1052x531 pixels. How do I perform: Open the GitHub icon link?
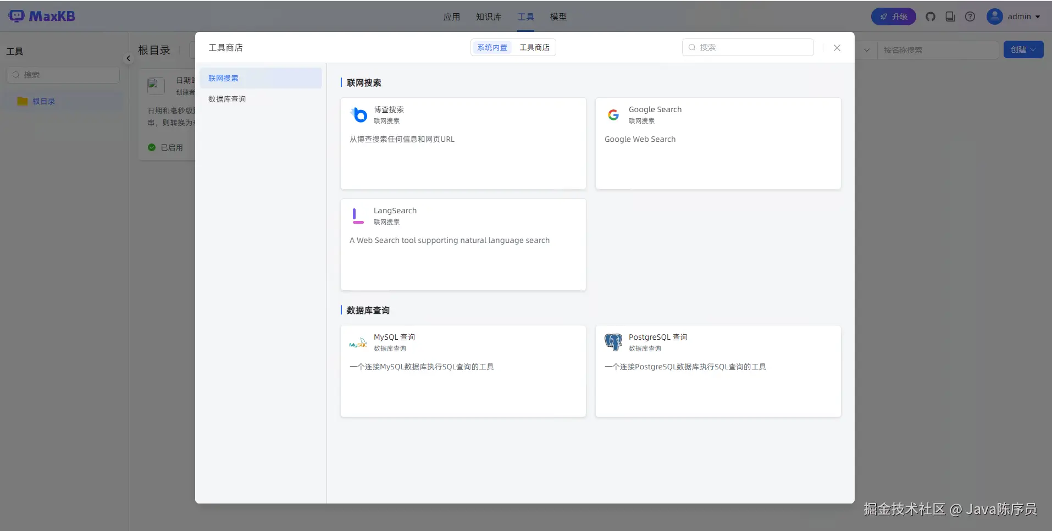[931, 16]
